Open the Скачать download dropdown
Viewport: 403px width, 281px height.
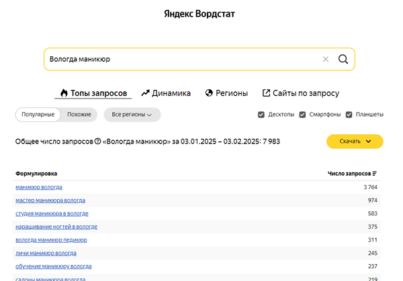click(355, 142)
